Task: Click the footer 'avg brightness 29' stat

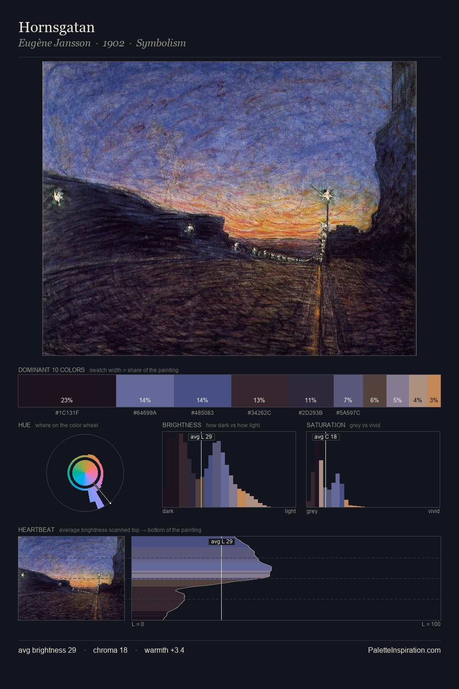Action: pos(47,650)
